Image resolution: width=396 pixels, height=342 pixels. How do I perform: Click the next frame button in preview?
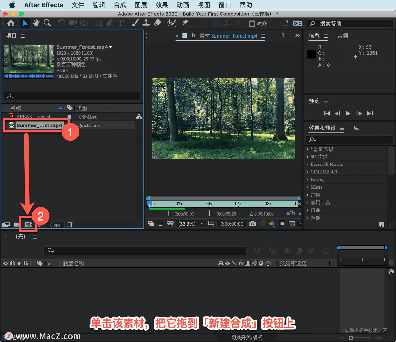359,114
